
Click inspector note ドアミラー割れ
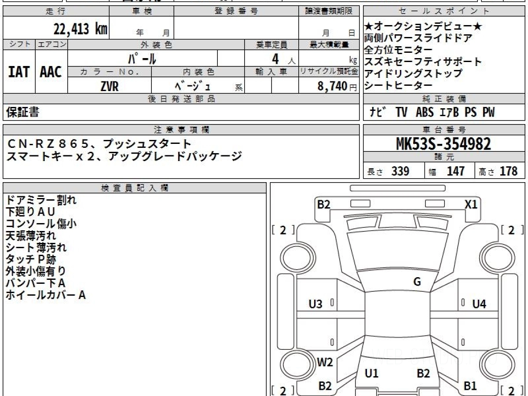[x=41, y=200]
